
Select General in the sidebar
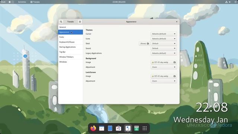tap(70, 27)
